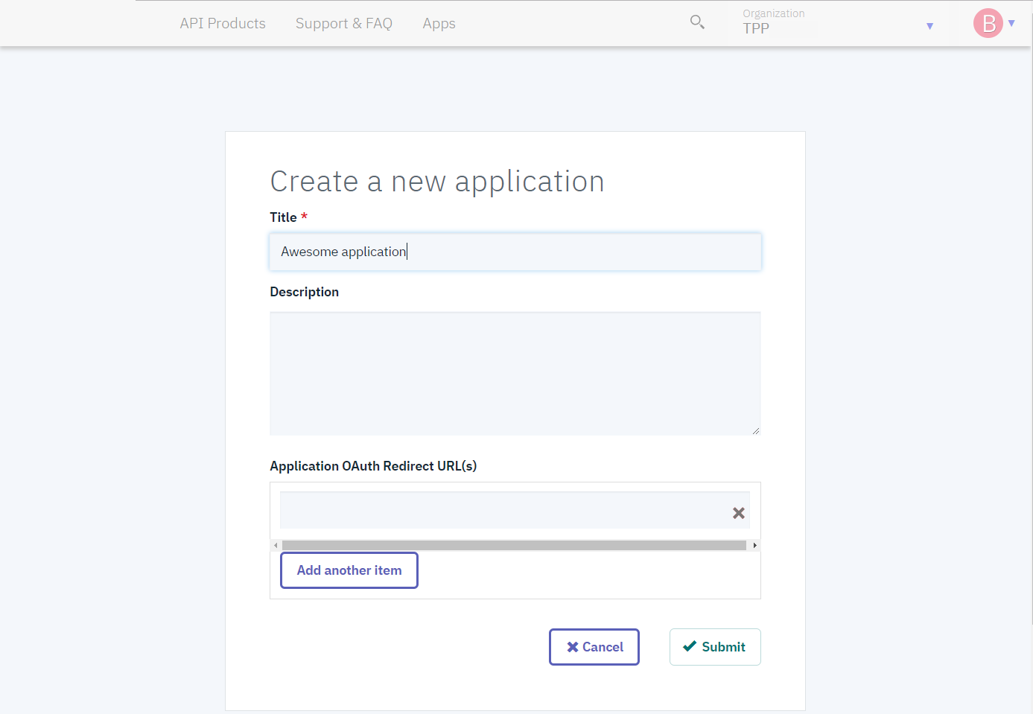Select the Title field showing Awesome application

[515, 252]
